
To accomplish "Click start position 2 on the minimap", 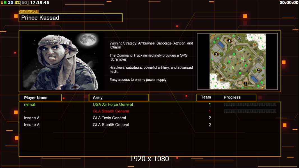I will [x=259, y=70].
